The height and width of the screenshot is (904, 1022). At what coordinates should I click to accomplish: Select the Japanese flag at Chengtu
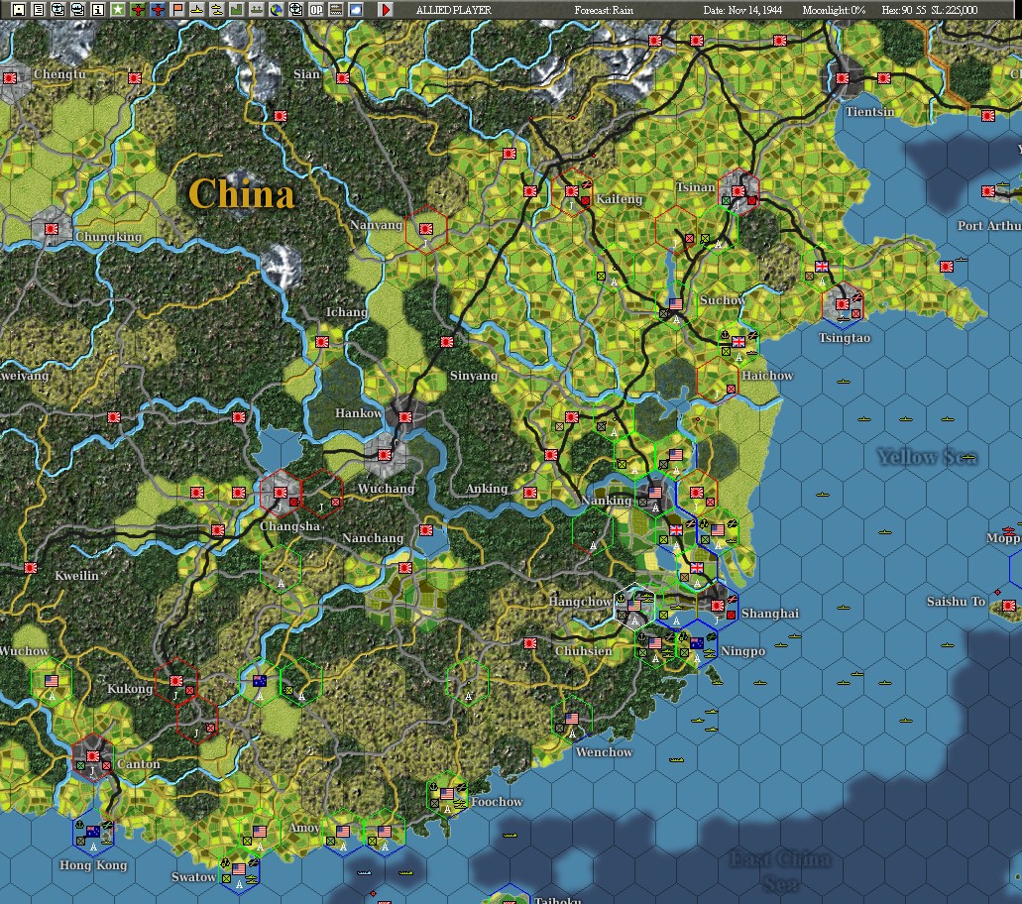10,78
